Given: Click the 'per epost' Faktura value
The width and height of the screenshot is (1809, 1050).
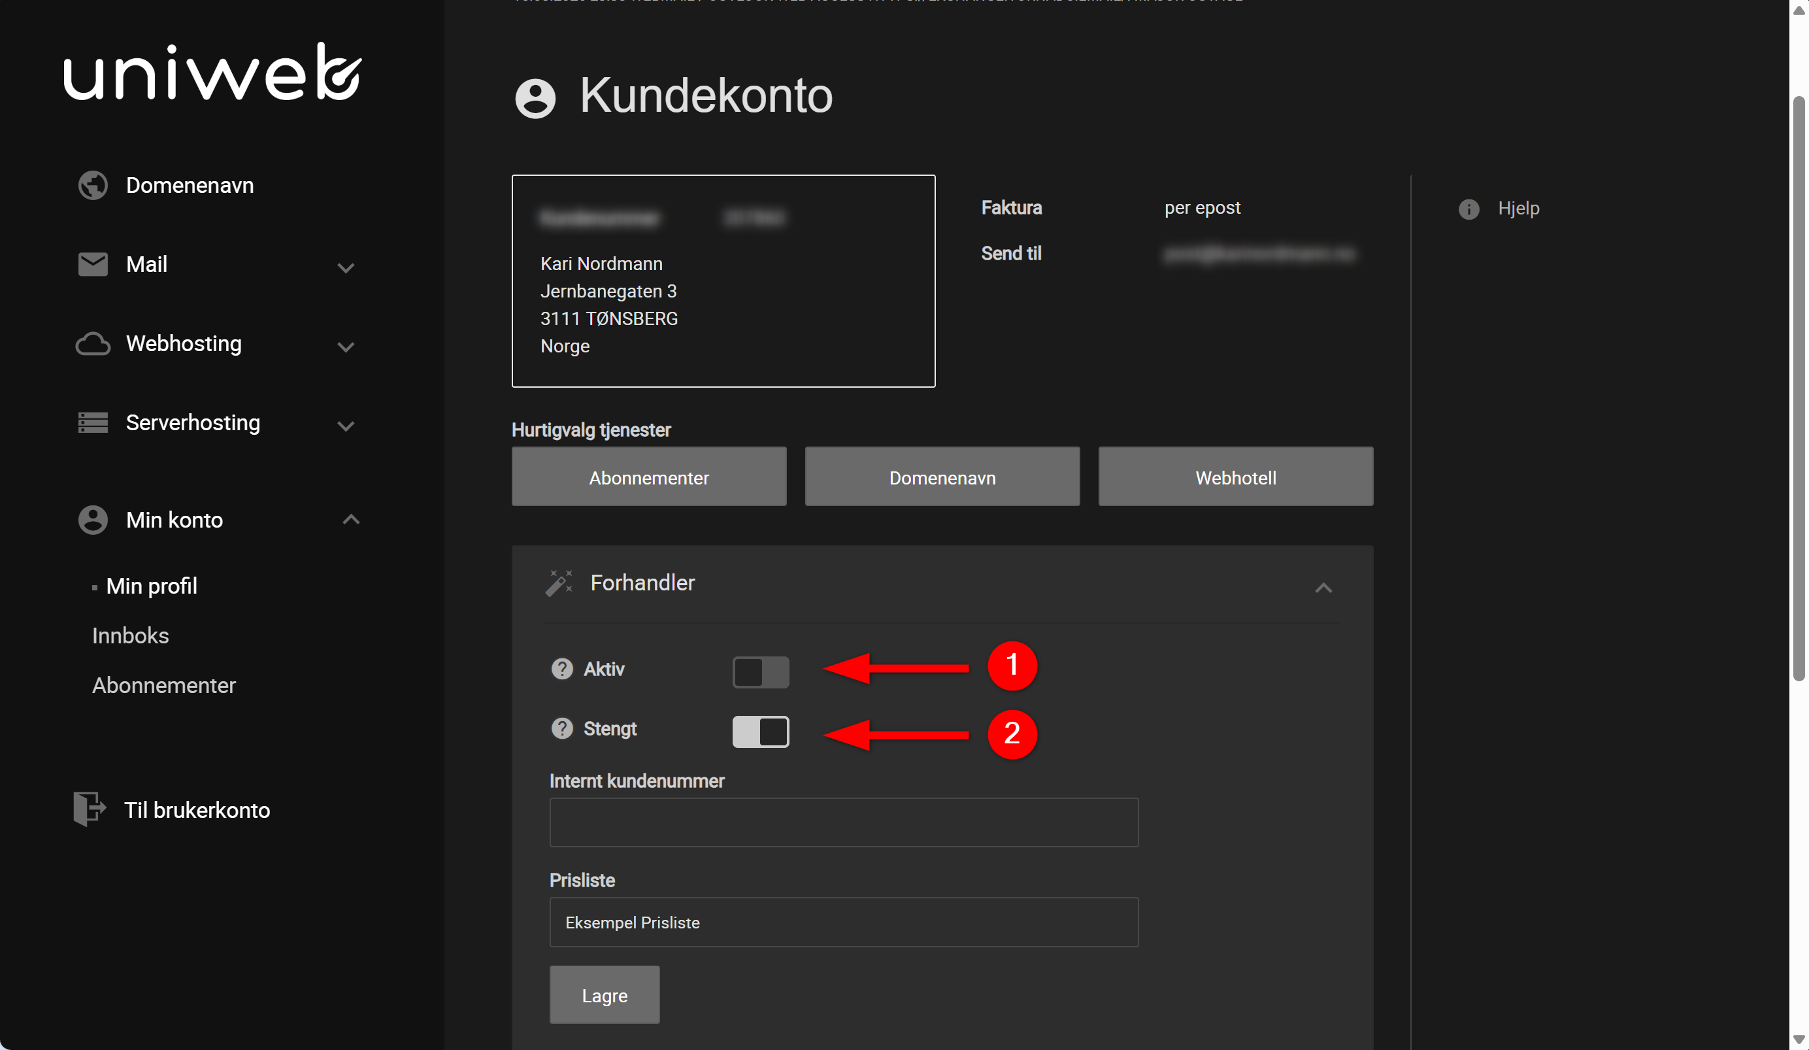Looking at the screenshot, I should pyautogui.click(x=1202, y=207).
